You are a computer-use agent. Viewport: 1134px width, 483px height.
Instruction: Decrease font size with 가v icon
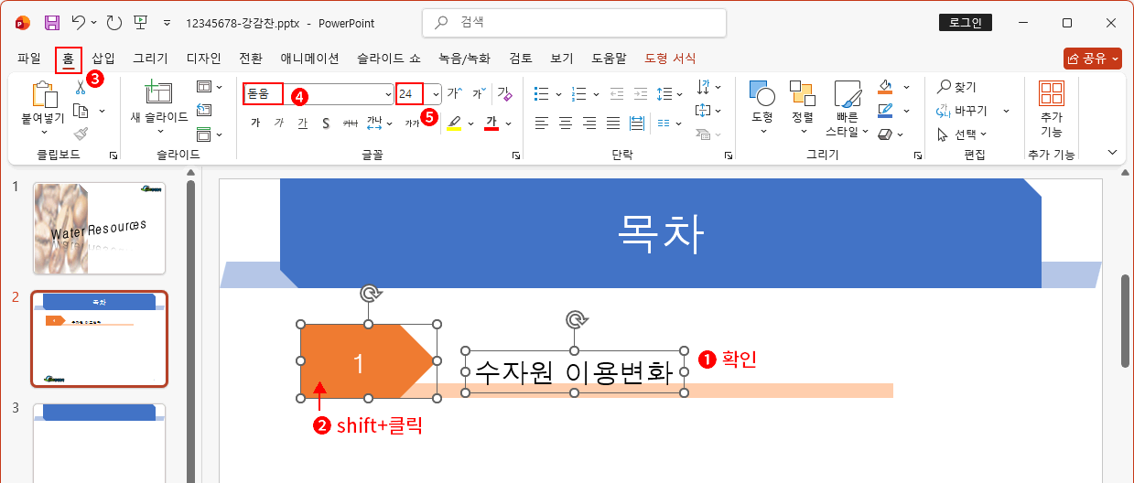click(478, 93)
